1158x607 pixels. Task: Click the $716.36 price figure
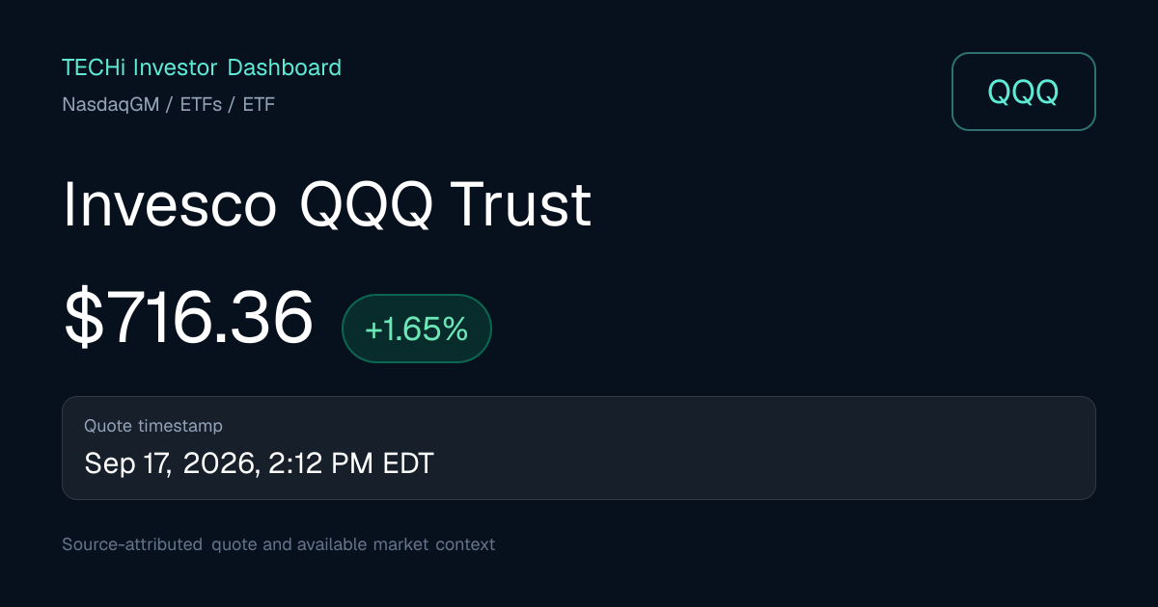coord(188,319)
